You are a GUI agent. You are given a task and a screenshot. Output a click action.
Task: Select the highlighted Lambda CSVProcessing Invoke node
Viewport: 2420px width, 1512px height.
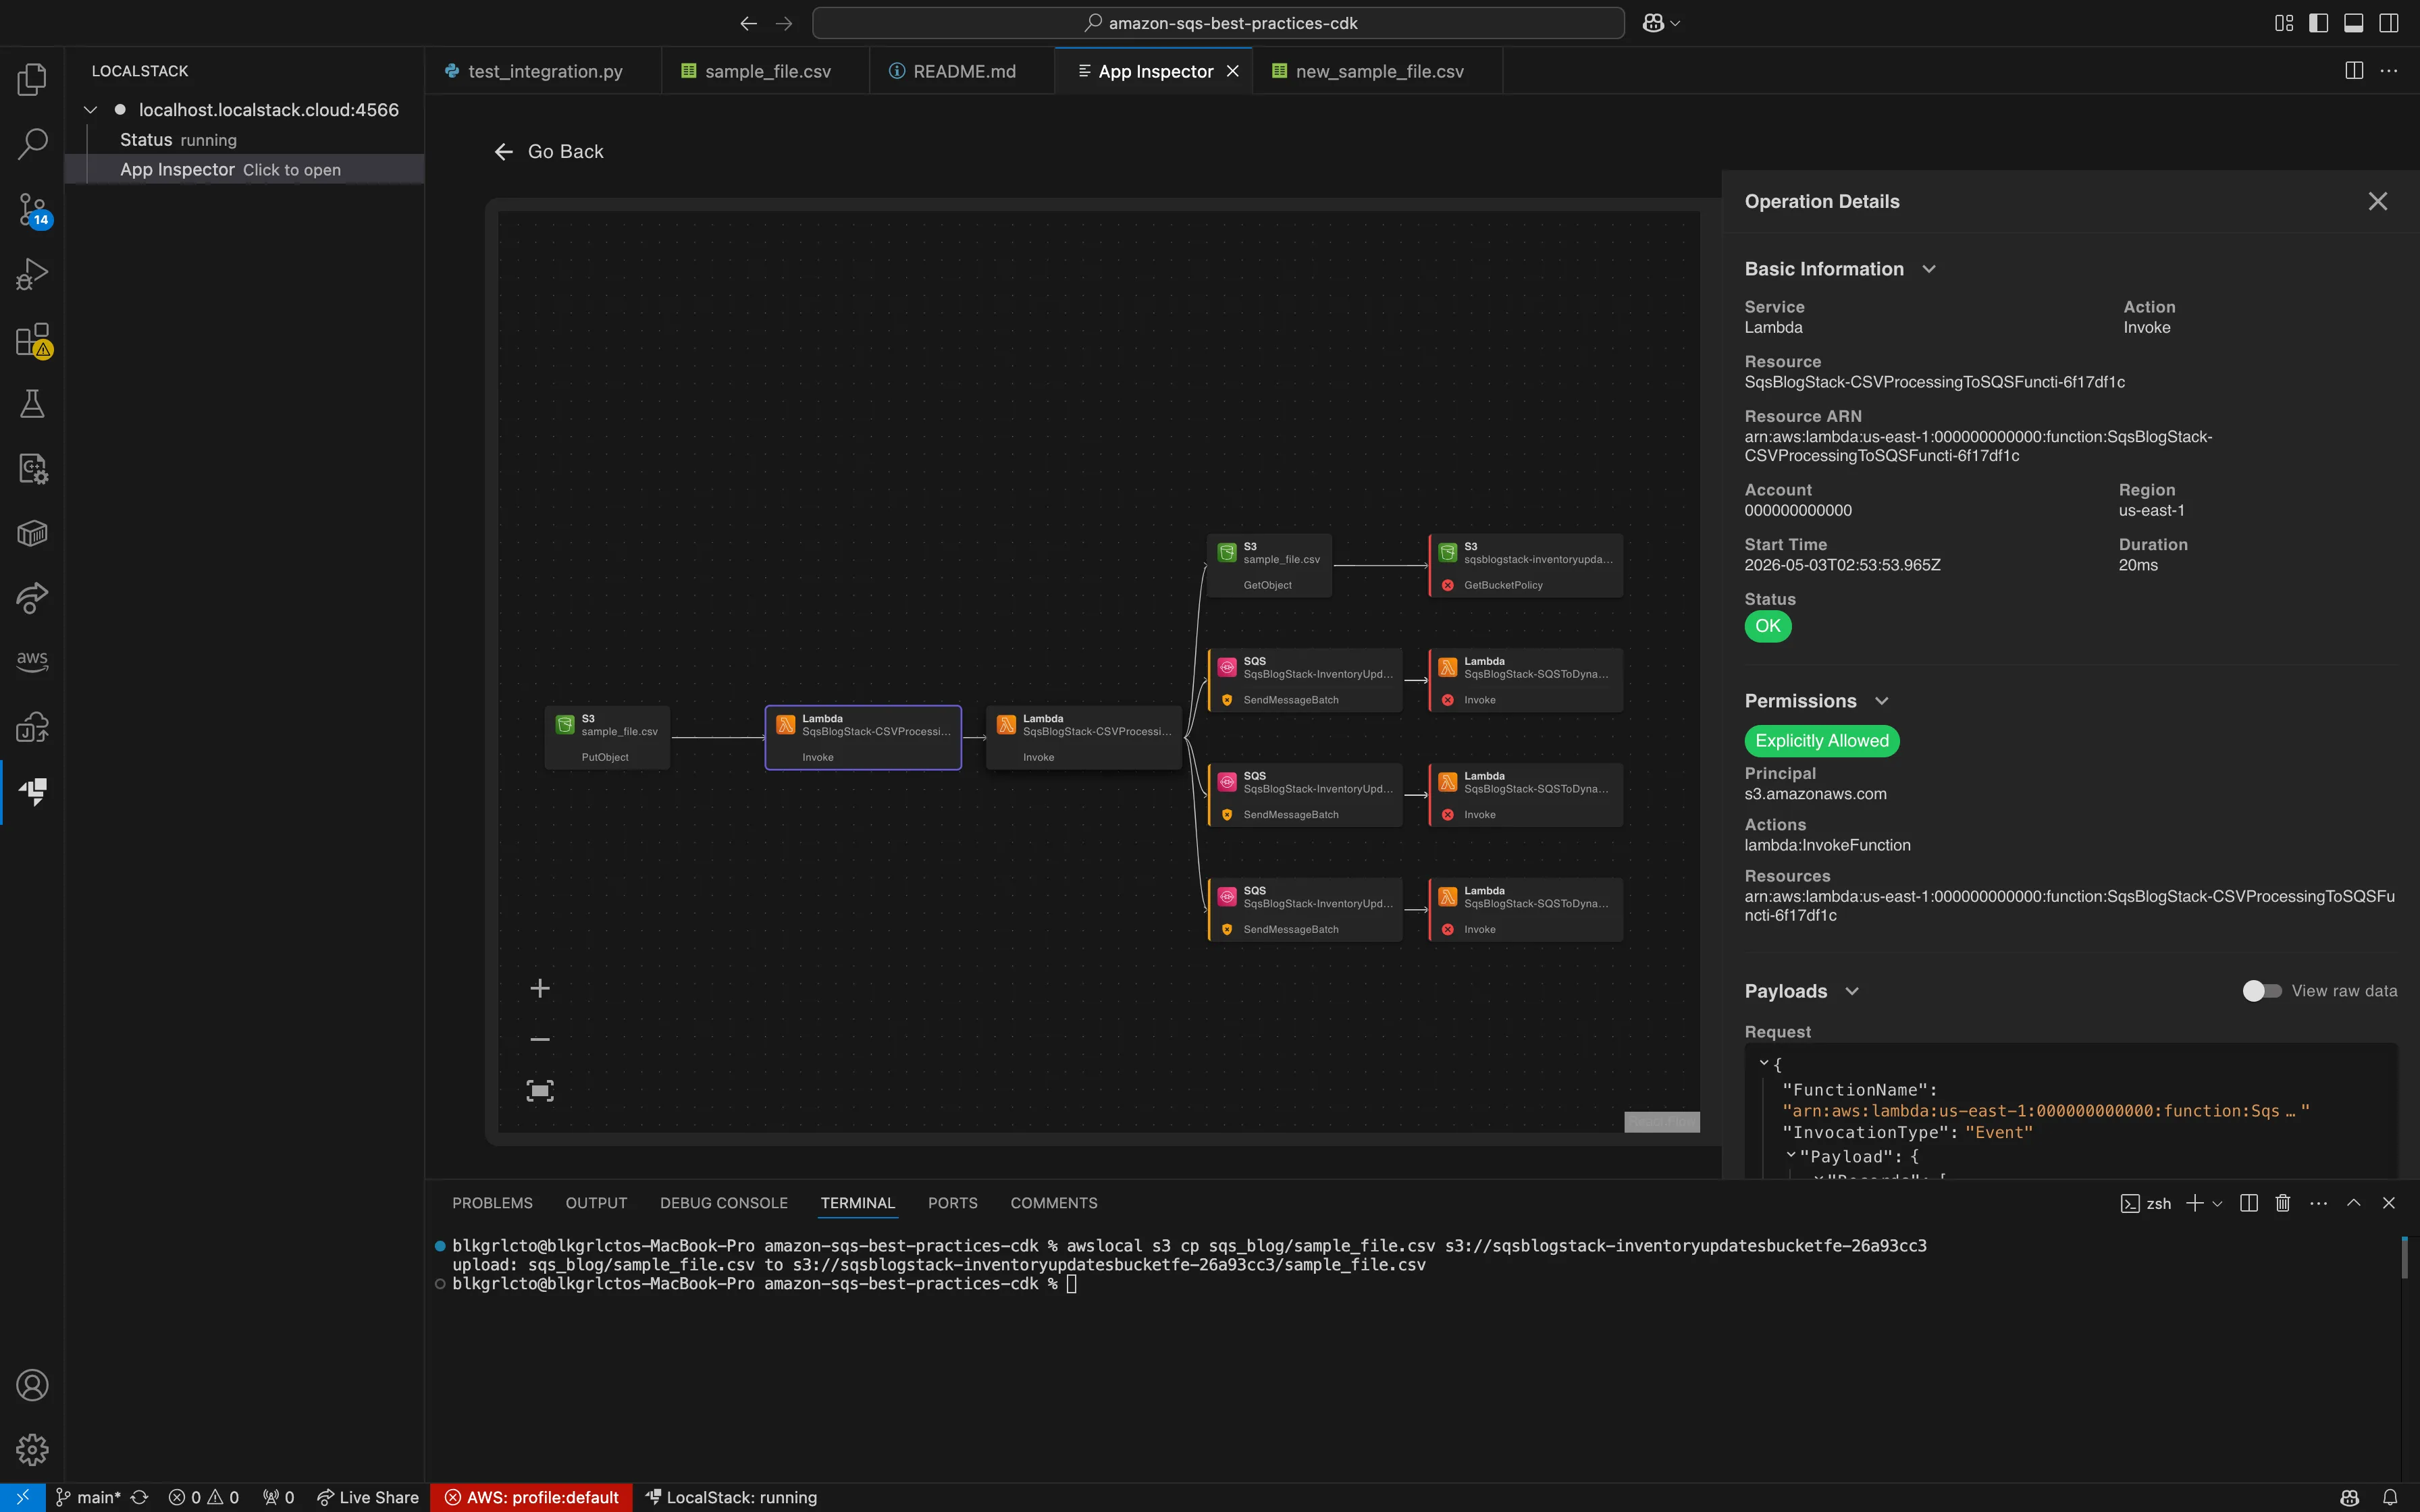(x=863, y=738)
